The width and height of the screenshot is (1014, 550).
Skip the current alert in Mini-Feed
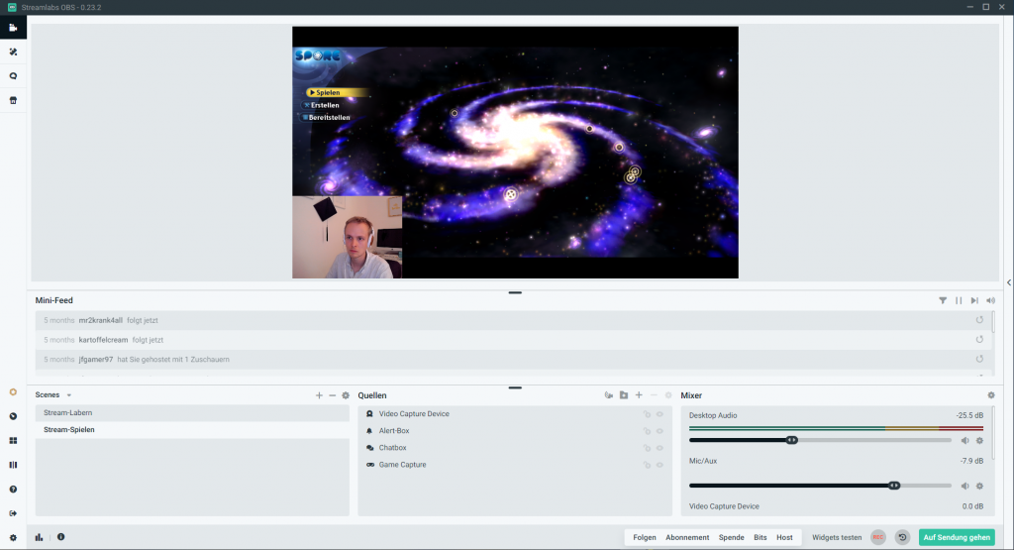click(974, 300)
